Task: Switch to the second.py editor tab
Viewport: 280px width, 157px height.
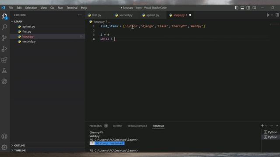Action: [x=126, y=15]
